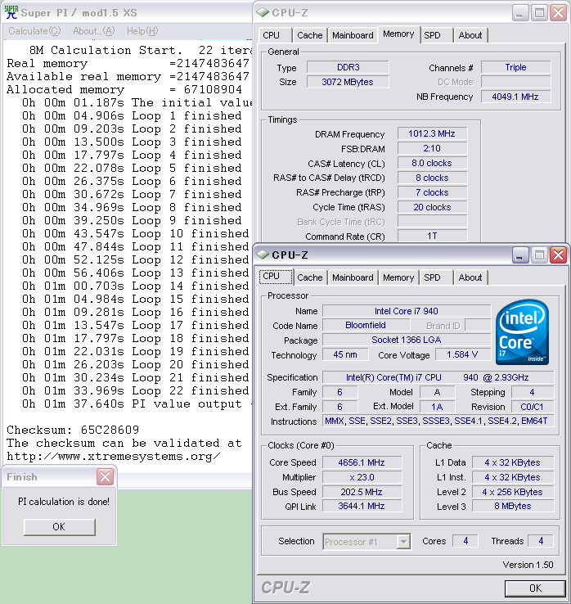This screenshot has height=604, width=571.
Task: Click the NB Frequency 4049.1 MHz value
Action: coord(515,97)
